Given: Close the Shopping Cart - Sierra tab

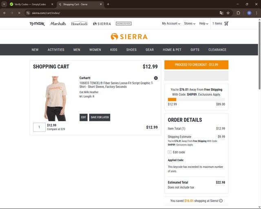Looking at the screenshot, I should click(101, 4).
